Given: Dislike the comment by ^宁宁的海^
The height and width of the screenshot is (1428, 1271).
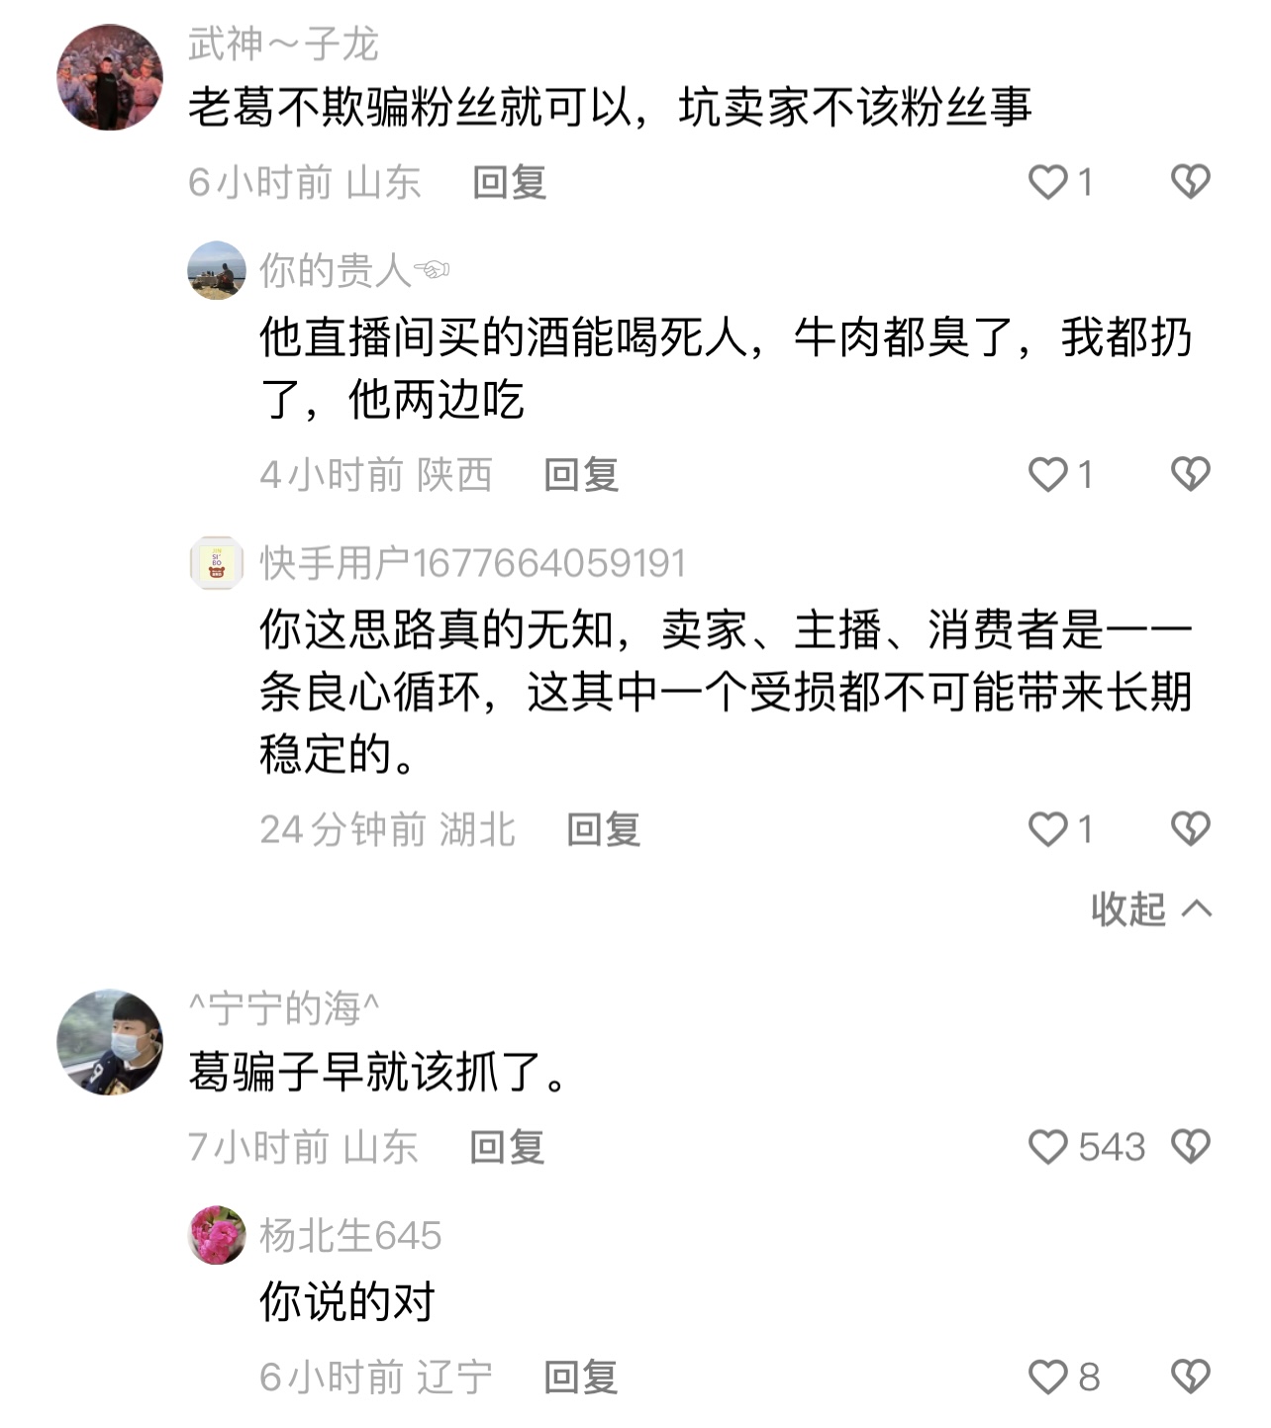Looking at the screenshot, I should [x=1190, y=1147].
